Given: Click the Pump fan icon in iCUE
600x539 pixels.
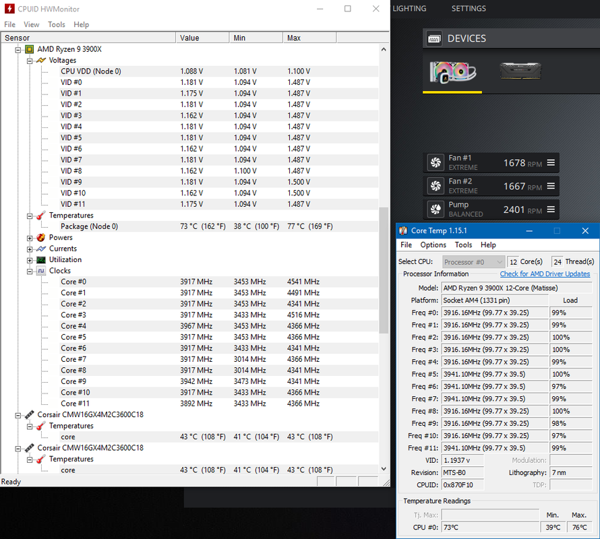Looking at the screenshot, I should click(x=436, y=210).
